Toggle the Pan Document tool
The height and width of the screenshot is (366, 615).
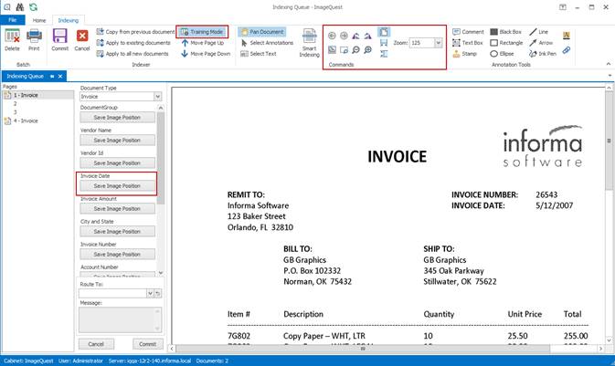coord(262,32)
